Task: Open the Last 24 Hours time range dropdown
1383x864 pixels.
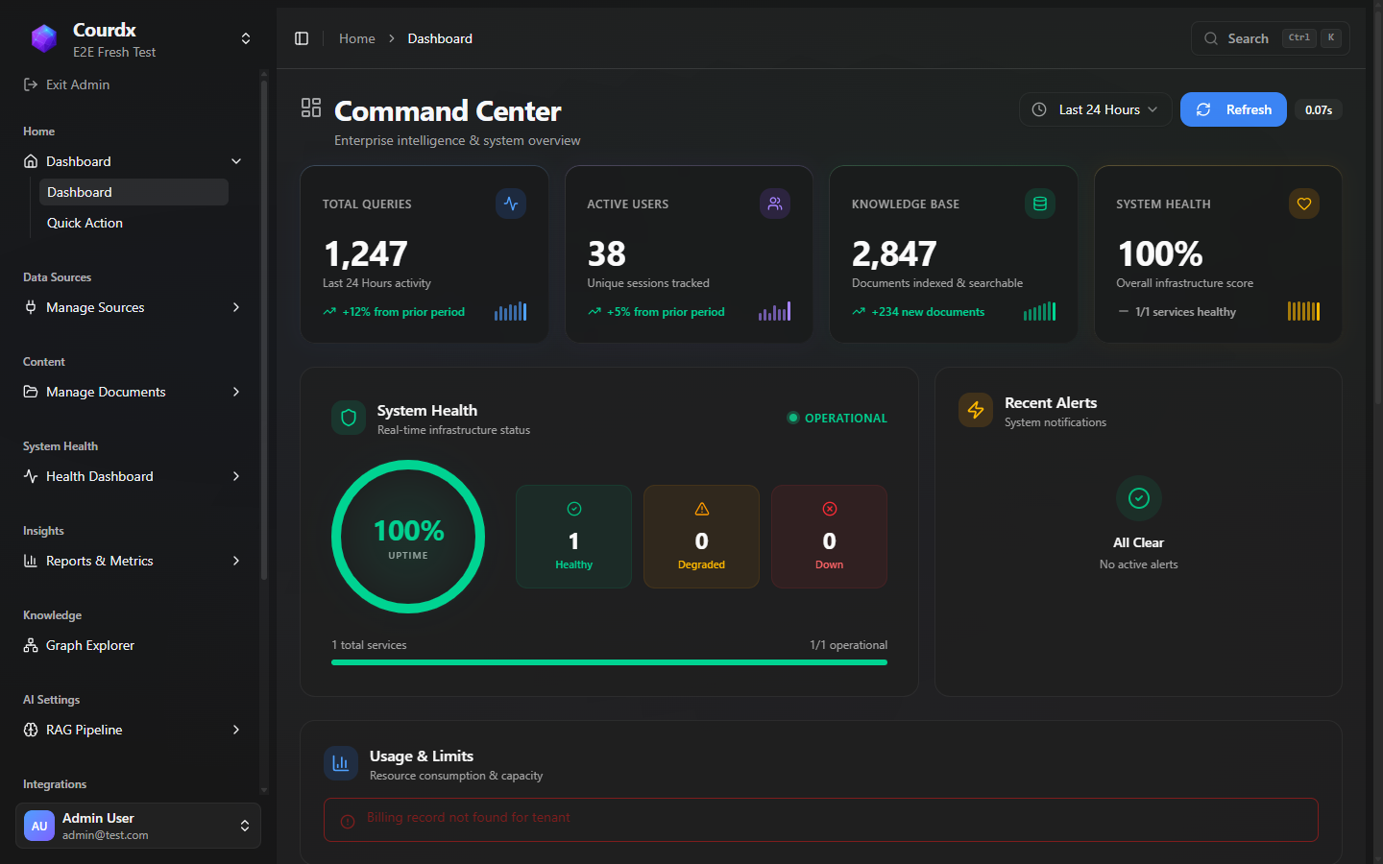Action: click(1095, 108)
